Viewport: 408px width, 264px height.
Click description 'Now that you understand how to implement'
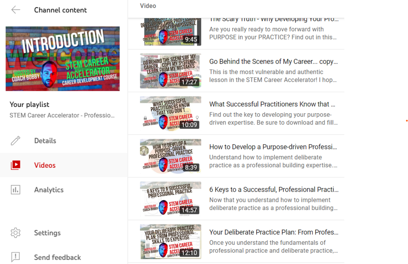coord(273,204)
